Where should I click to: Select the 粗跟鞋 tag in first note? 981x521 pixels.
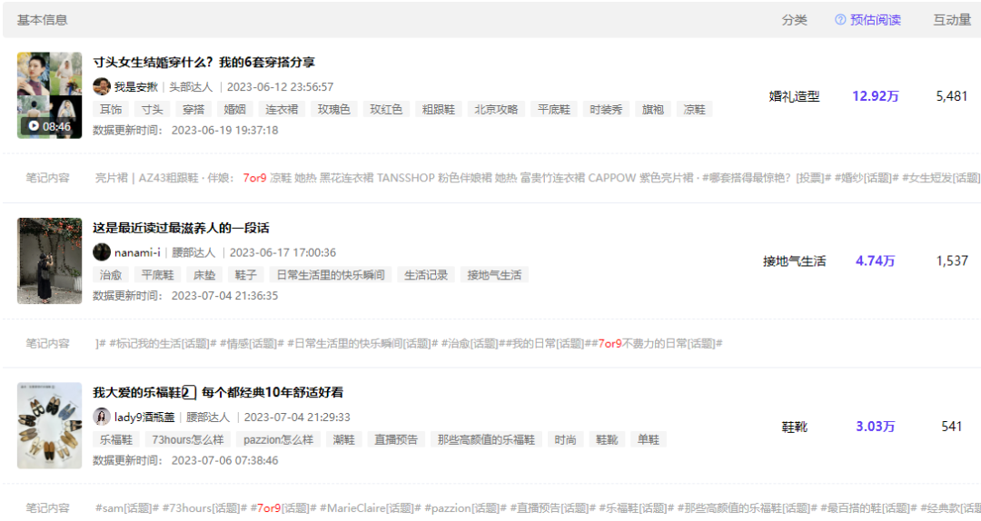tap(440, 109)
